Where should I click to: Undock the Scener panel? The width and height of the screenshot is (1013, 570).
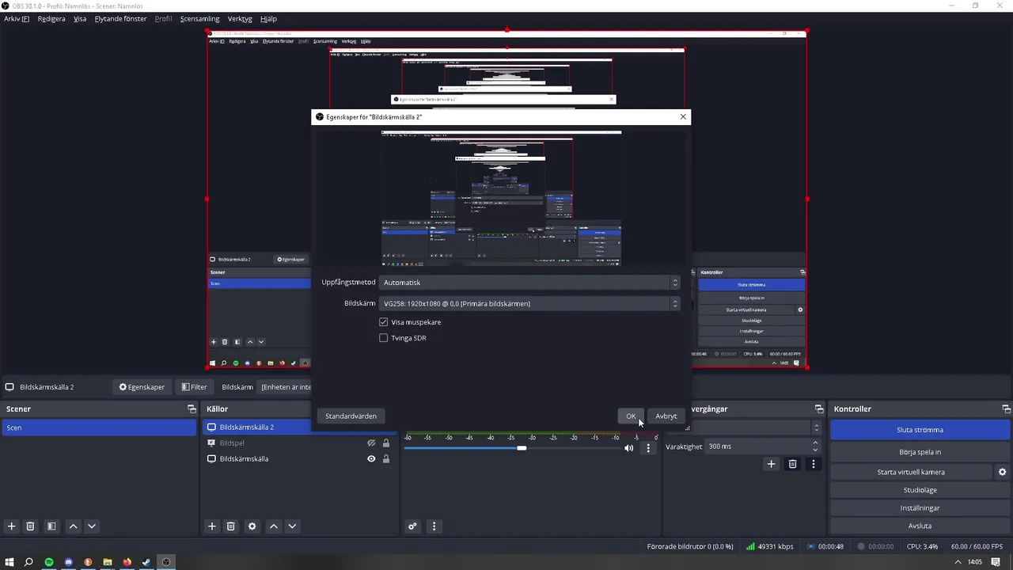click(x=192, y=409)
